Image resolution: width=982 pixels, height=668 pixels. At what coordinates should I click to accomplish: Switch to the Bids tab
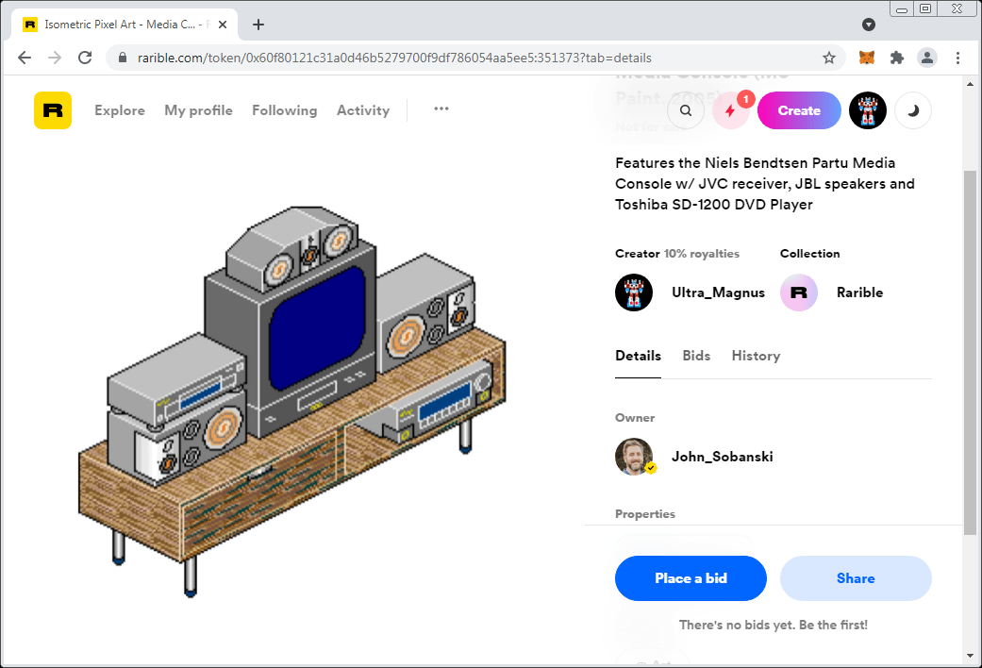coord(696,356)
